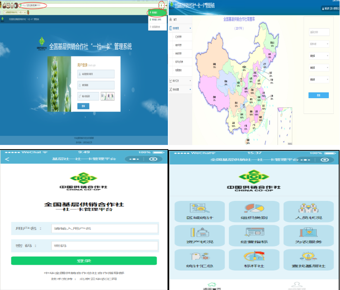Collapse the 信息管理 sidebar section

180,28
